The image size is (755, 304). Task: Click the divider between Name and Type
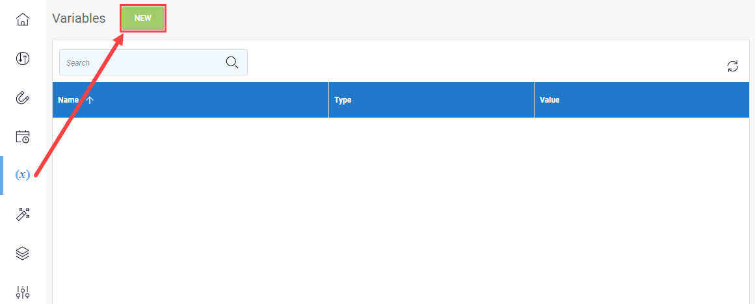[329, 100]
